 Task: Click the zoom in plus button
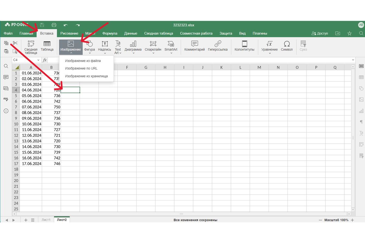pos(353,220)
